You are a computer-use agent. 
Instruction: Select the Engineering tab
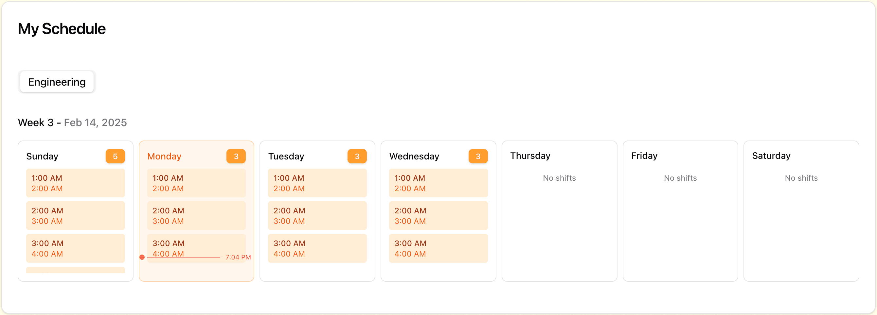57,82
